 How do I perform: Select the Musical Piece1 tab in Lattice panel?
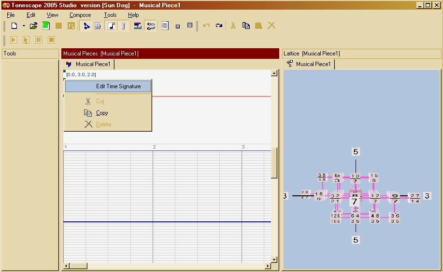click(309, 64)
